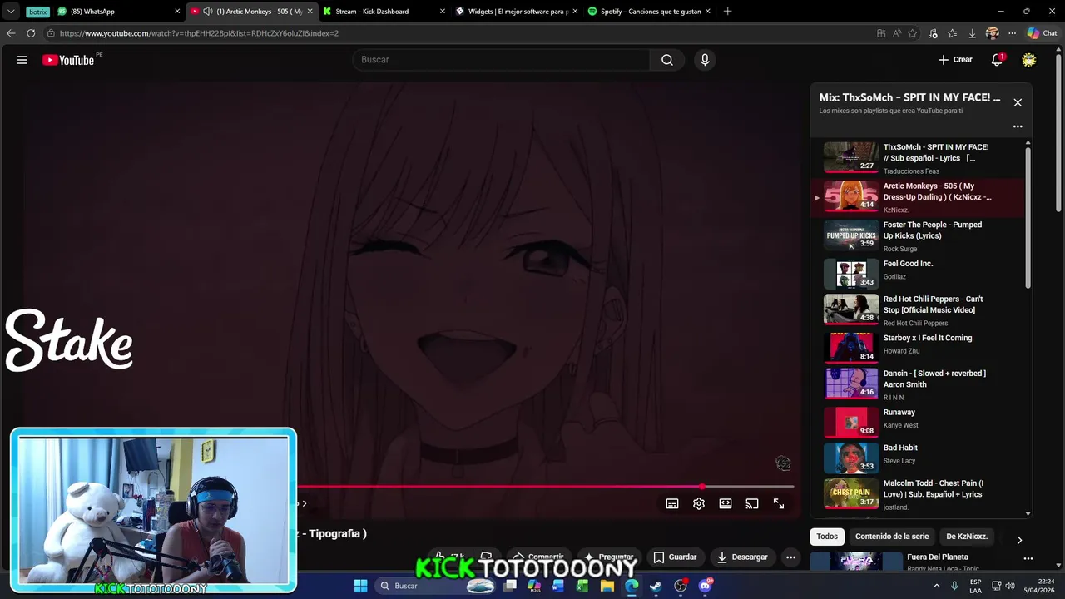
Task: Click the Guardar button
Action: (x=675, y=557)
